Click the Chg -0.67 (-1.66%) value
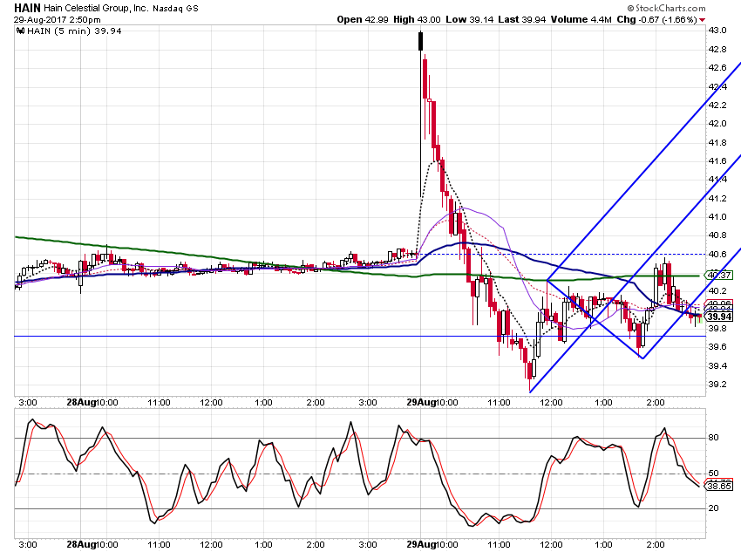 click(x=657, y=19)
